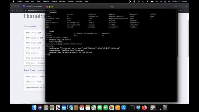Click the Wi-Fi icon in menu bar

157,2
